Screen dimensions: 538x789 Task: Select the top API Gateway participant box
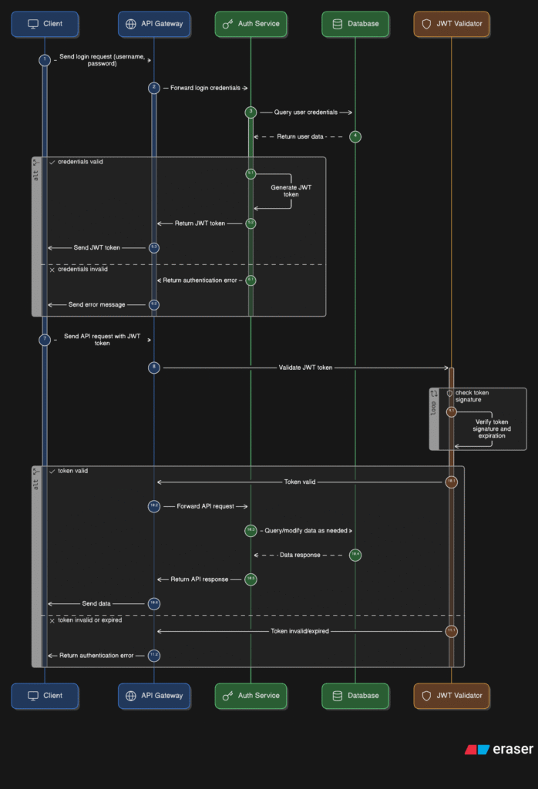(154, 24)
